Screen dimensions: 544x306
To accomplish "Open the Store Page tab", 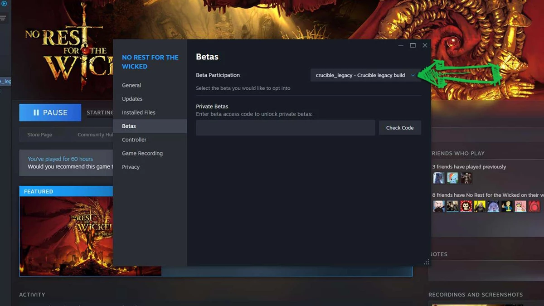I will [40, 135].
